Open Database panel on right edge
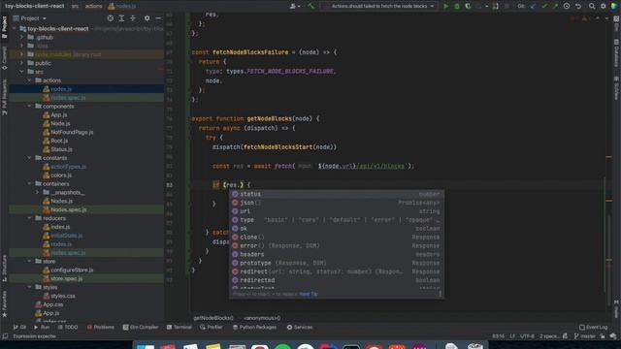The height and width of the screenshot is (349, 621). click(x=616, y=52)
